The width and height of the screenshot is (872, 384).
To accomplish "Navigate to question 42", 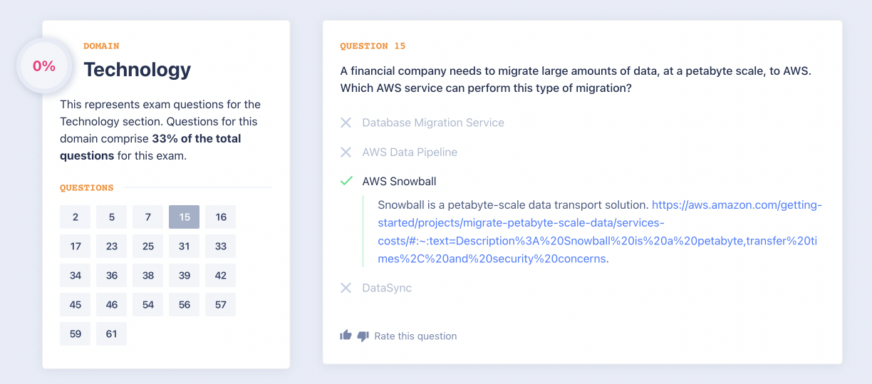I will point(221,276).
